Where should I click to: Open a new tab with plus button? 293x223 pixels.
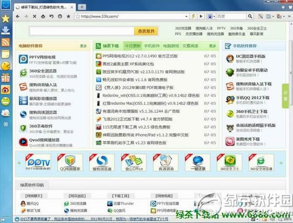click(82, 7)
